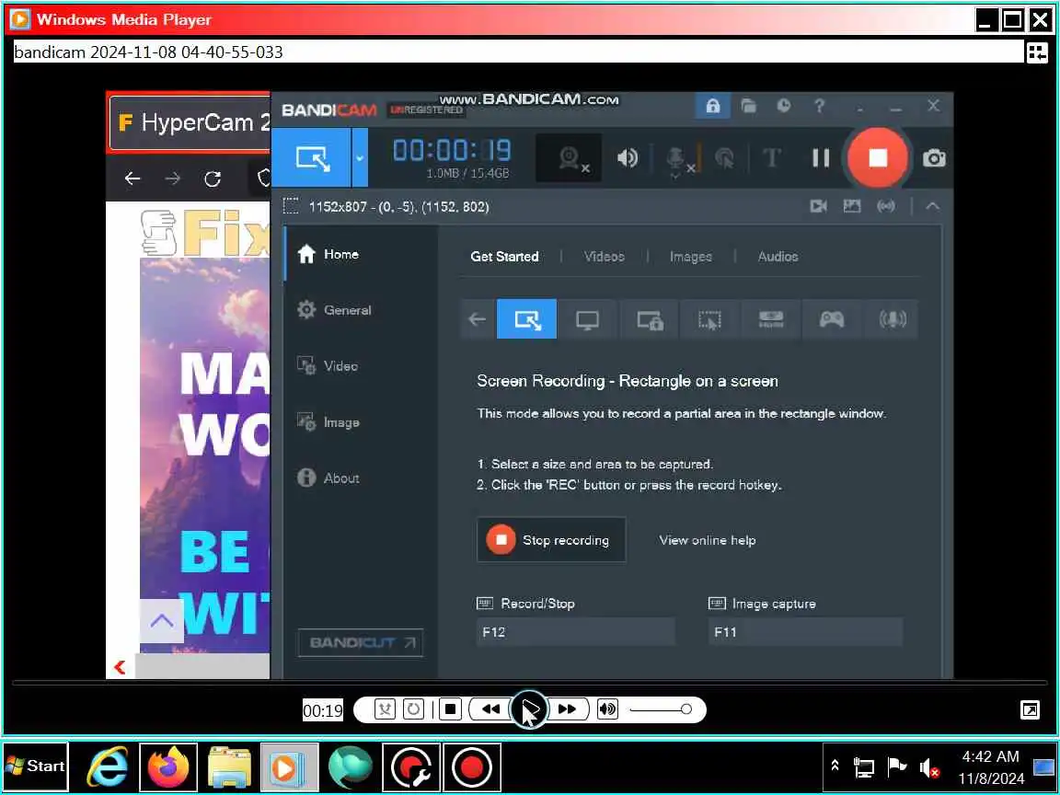Click the muted volume tray icon

click(x=929, y=768)
